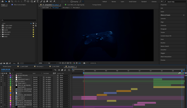This screenshot has height=108, width=187.
Task: Select the Hand tool
Action: pyautogui.click(x=9, y=1)
